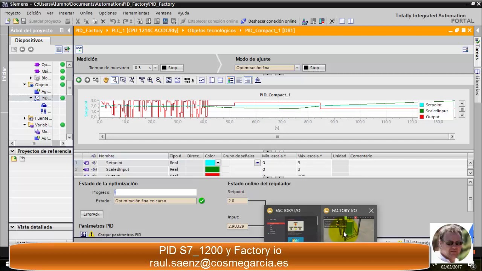Viewport: 482px width, 271px height.
Task: Click the Medición Stop button
Action: (x=172, y=68)
